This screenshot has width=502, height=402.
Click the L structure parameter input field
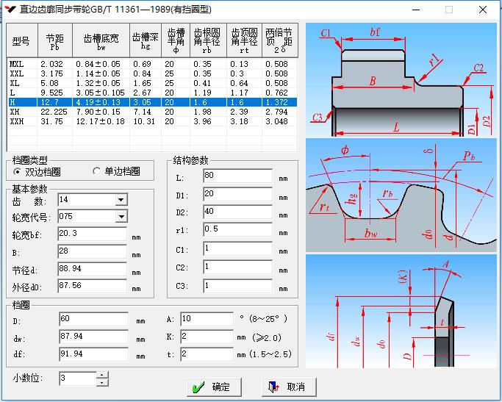[x=237, y=176]
